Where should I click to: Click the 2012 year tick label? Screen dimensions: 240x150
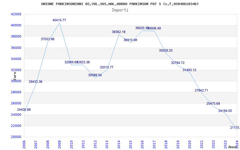pos(95,144)
